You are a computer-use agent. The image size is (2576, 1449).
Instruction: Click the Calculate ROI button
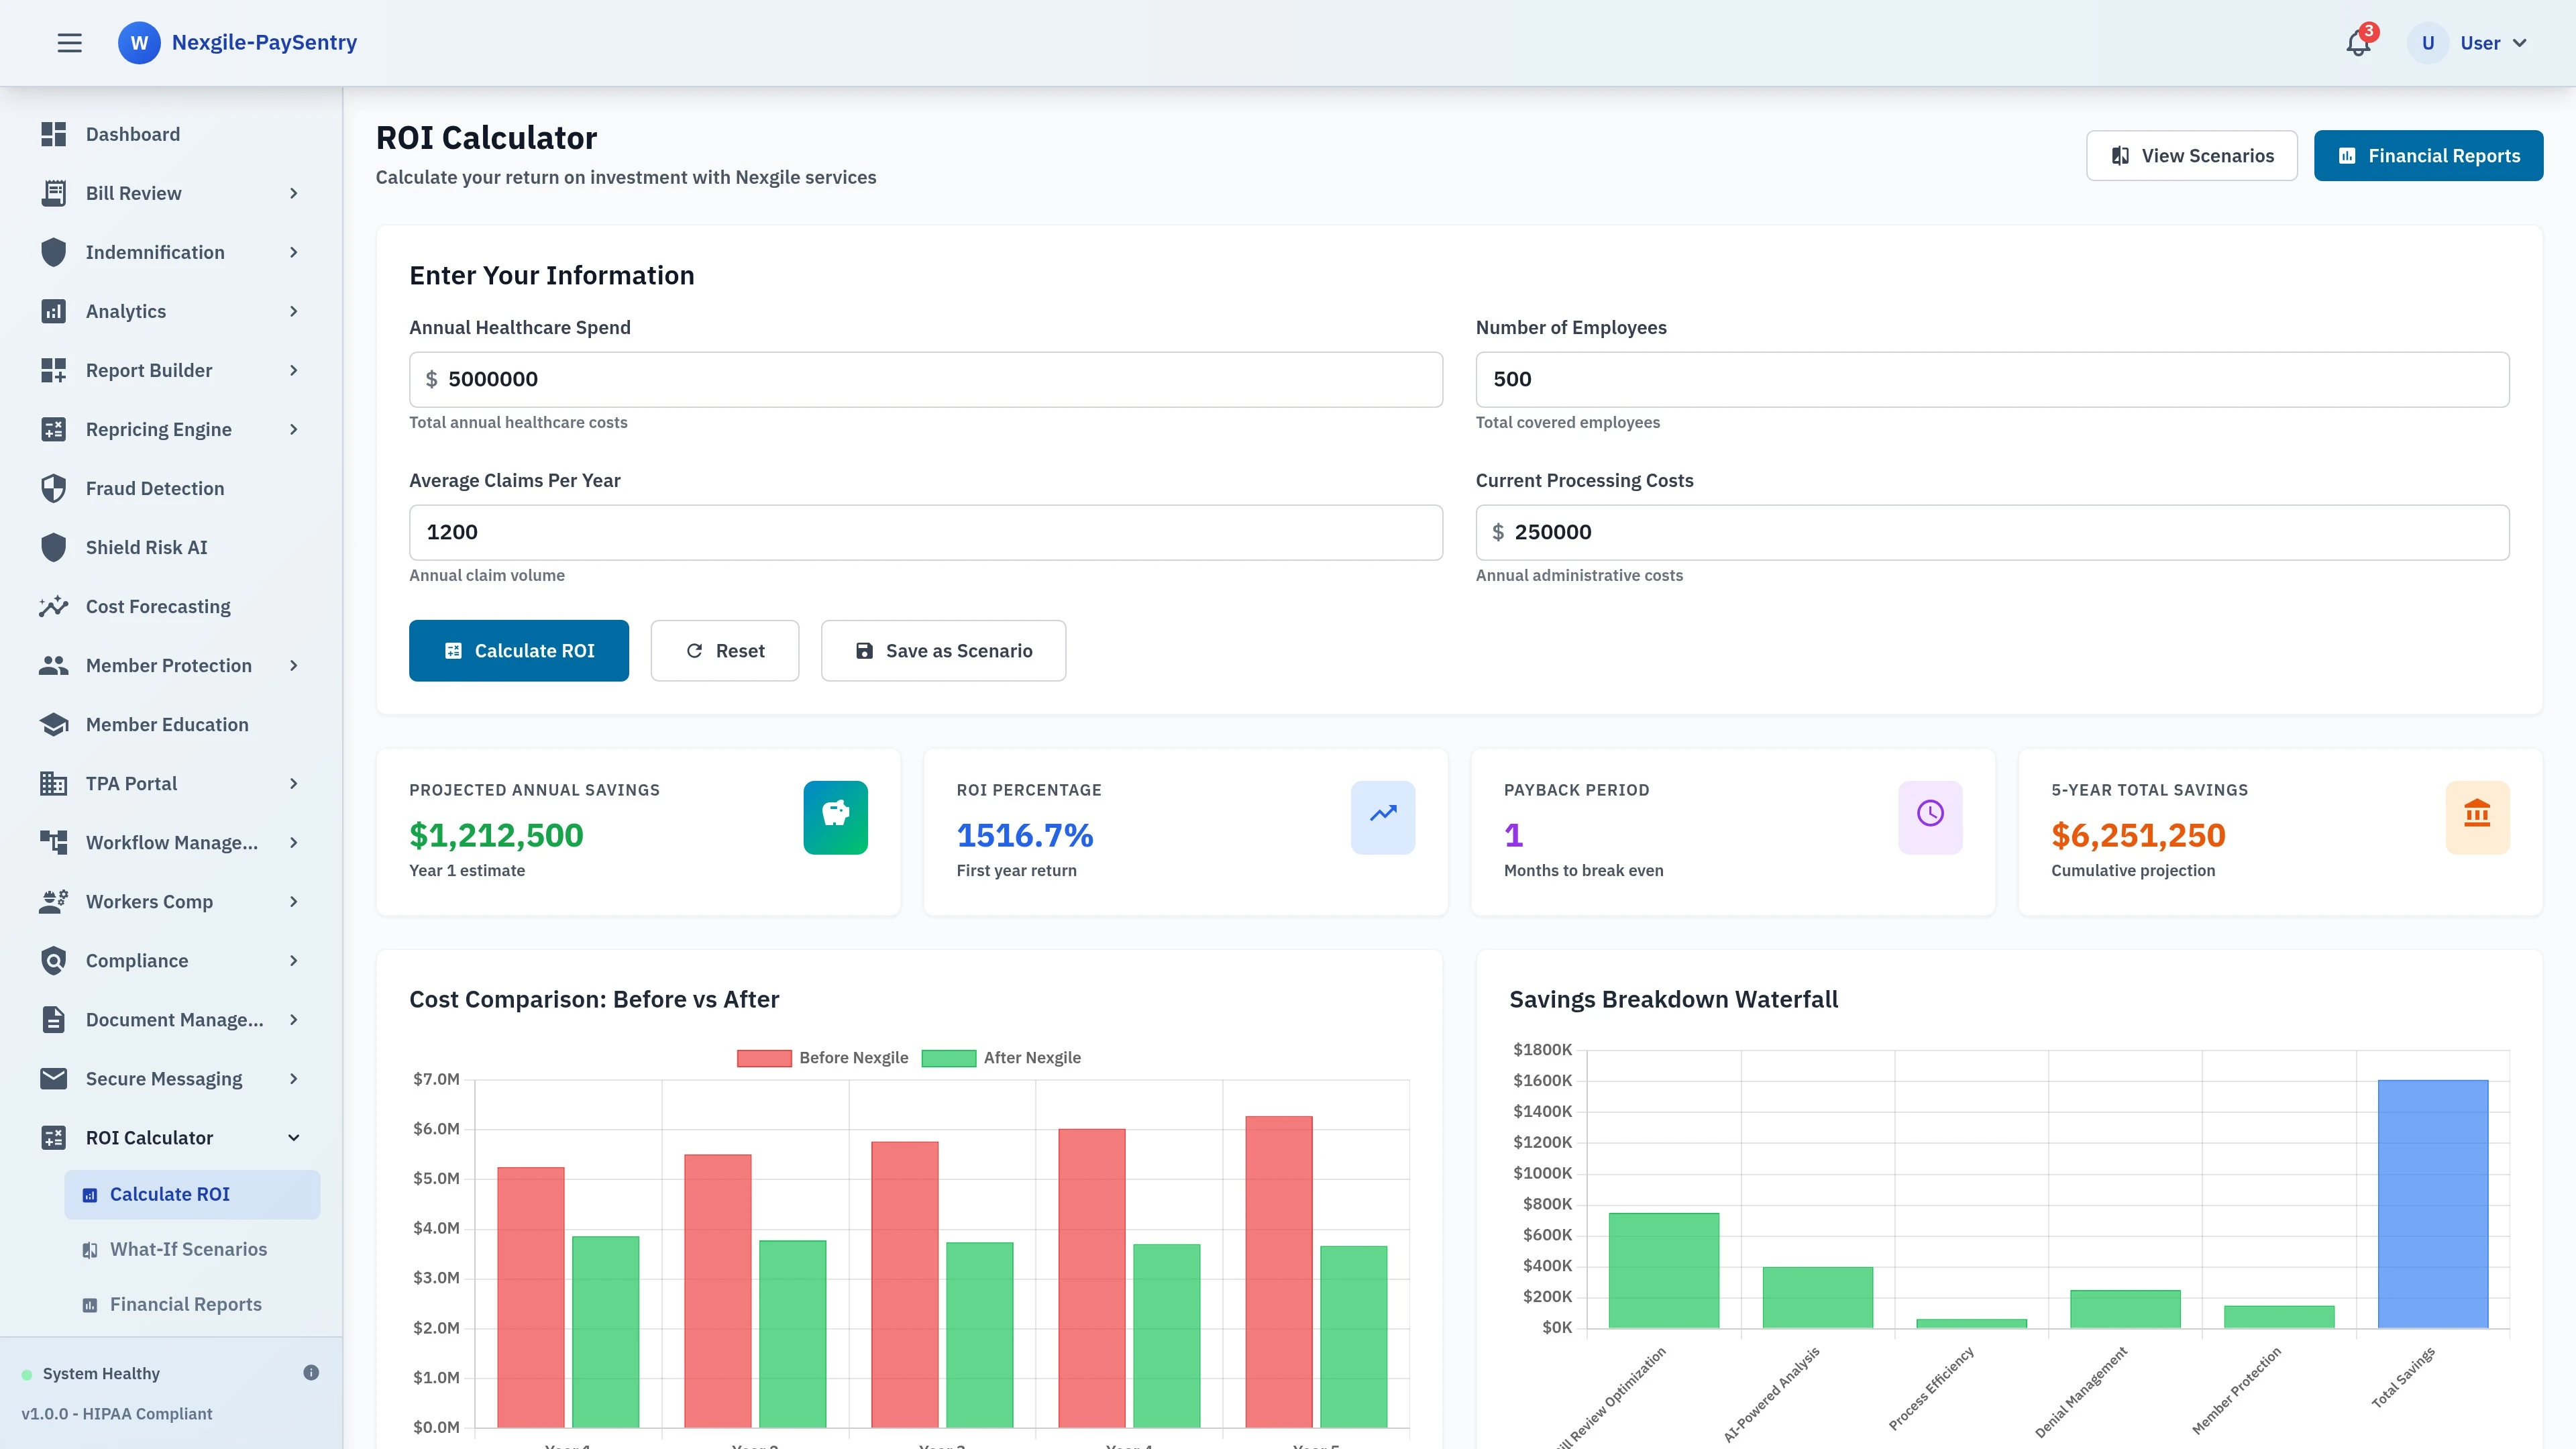point(518,650)
